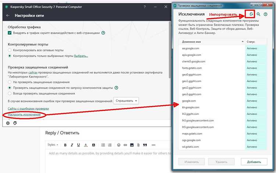Insert a bulleted list in the reply editor
The width and height of the screenshot is (276, 173).
tap(103, 145)
